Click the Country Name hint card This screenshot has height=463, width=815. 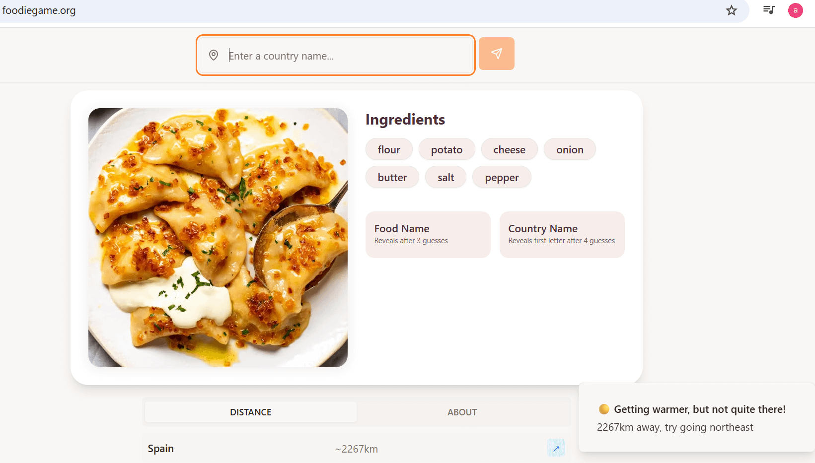click(x=562, y=234)
